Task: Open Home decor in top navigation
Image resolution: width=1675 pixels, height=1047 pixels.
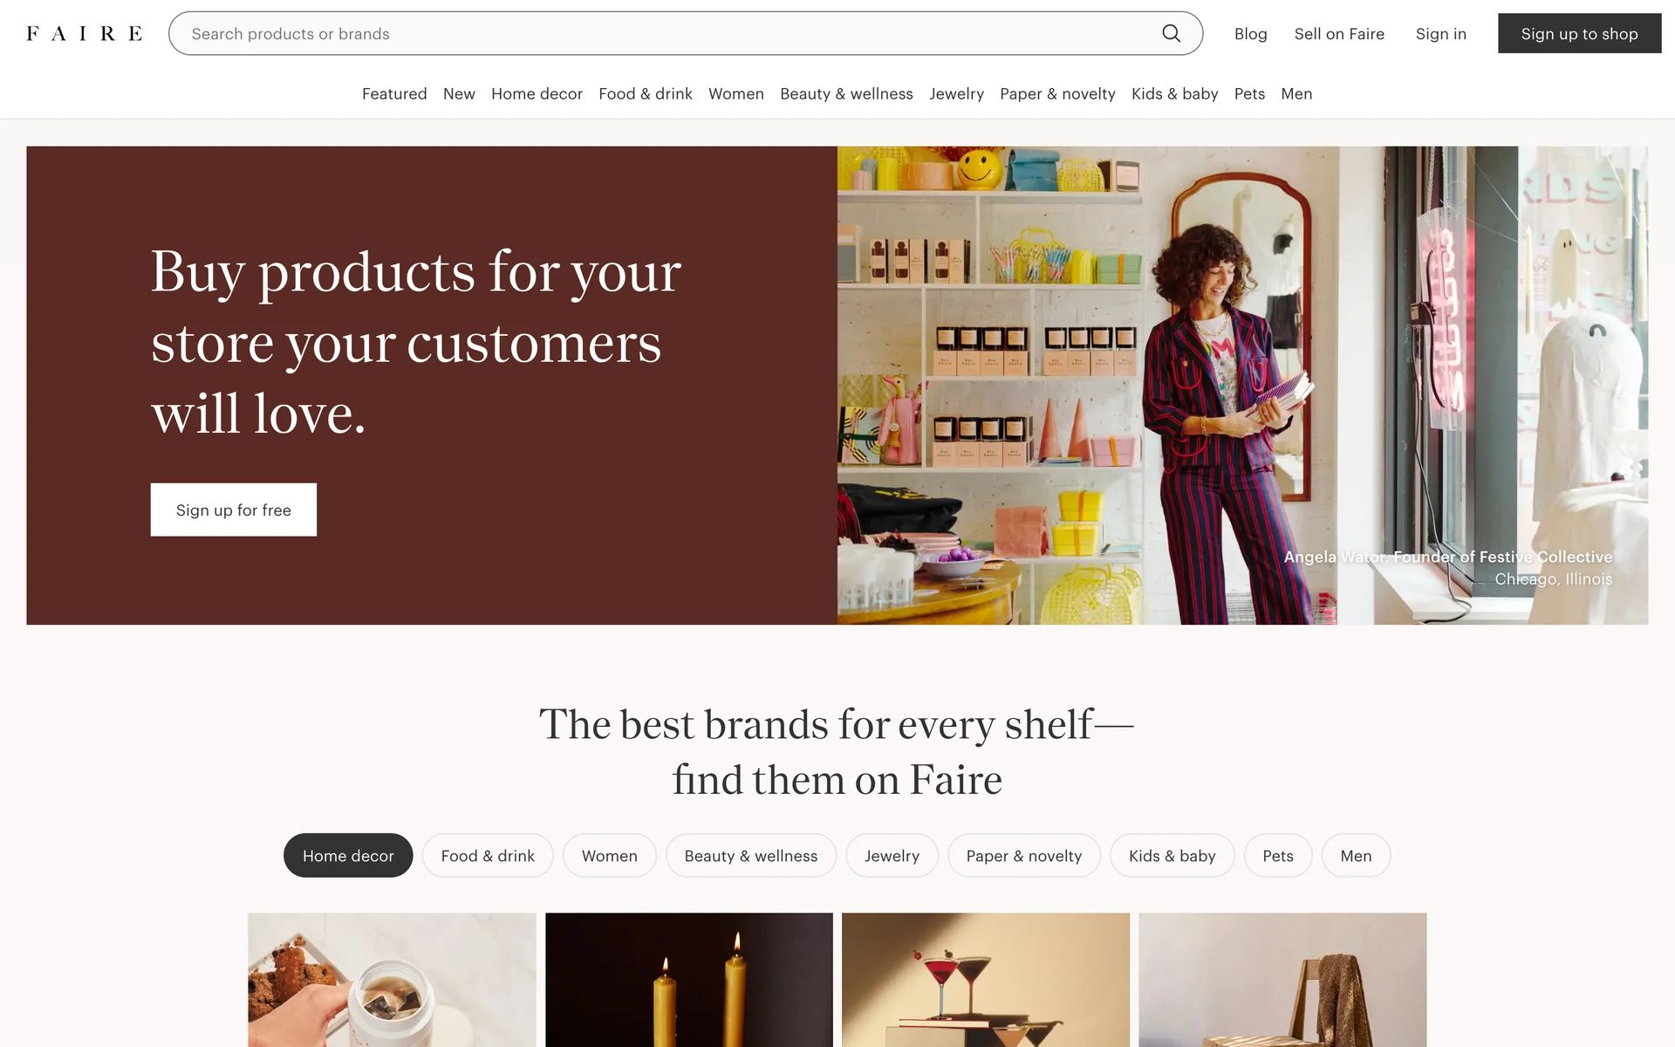Action: (x=537, y=93)
